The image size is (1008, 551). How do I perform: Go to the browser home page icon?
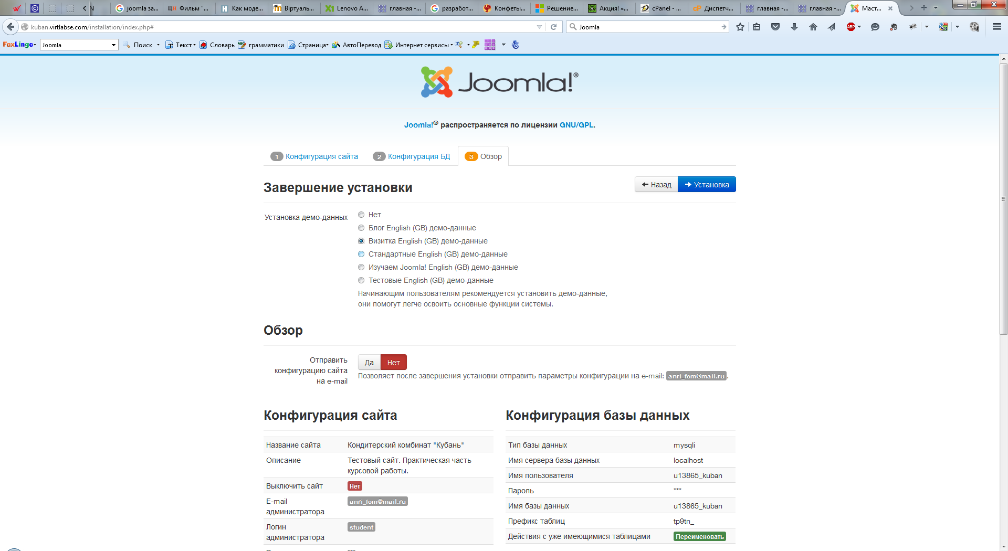click(813, 27)
